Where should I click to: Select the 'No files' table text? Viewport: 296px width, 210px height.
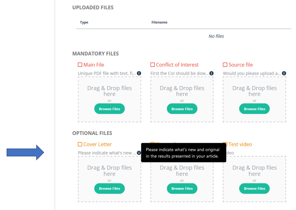click(216, 36)
